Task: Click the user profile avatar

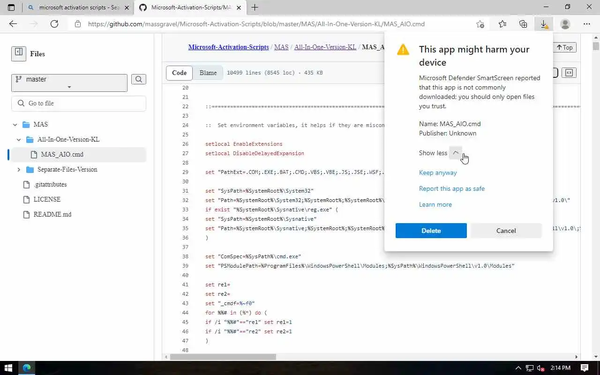Action: [x=565, y=24]
